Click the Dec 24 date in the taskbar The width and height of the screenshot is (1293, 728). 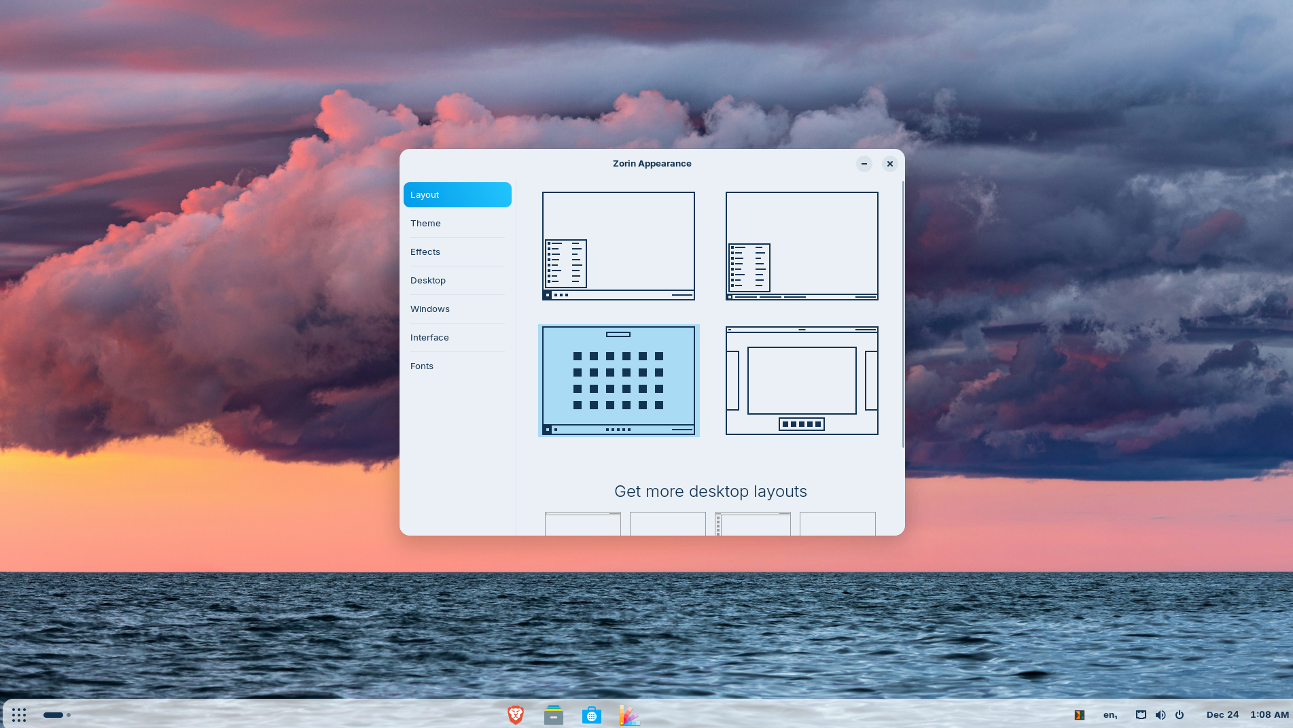[1222, 714]
